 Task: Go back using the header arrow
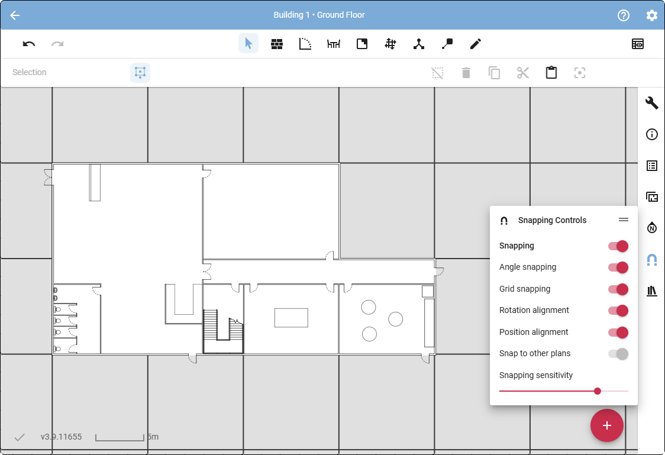point(15,15)
